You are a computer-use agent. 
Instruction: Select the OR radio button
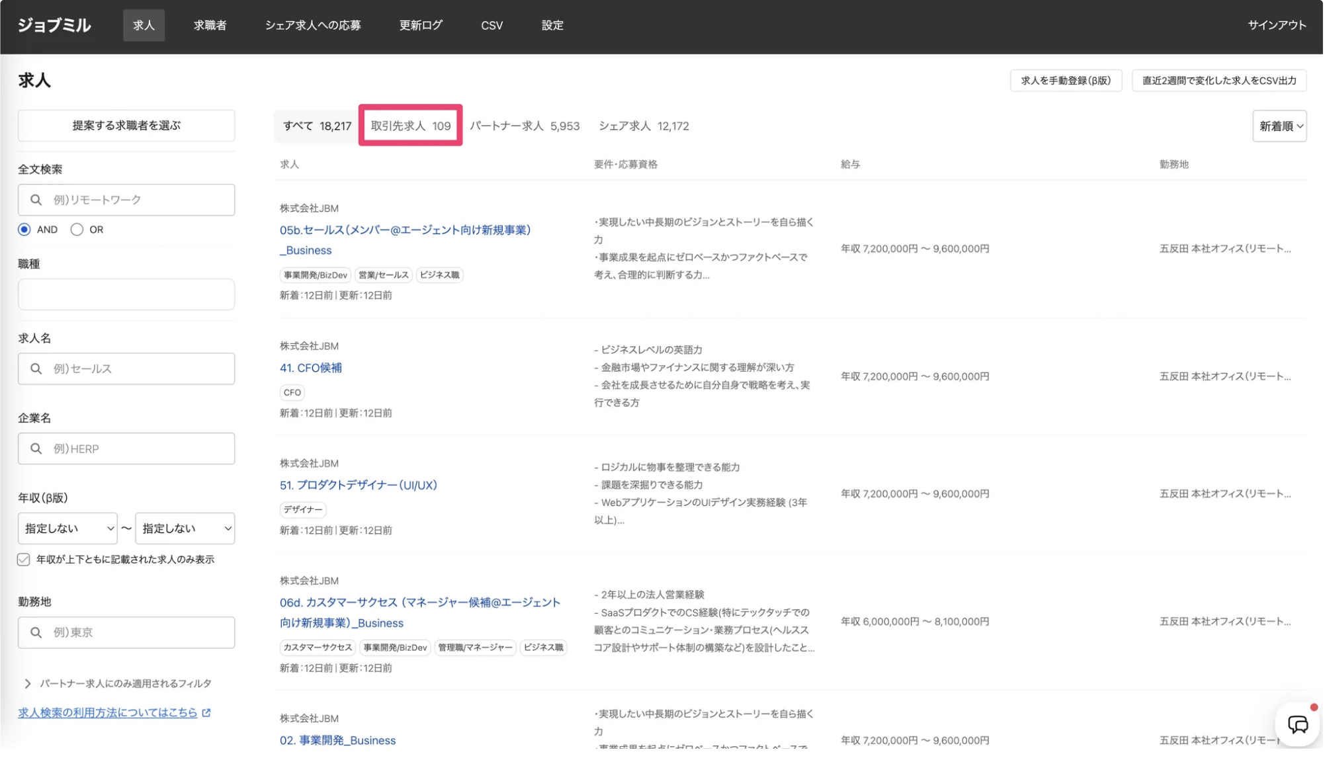click(x=77, y=230)
